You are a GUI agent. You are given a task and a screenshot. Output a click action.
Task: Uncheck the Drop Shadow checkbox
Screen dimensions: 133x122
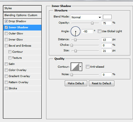pyautogui.click(x=6, y=21)
